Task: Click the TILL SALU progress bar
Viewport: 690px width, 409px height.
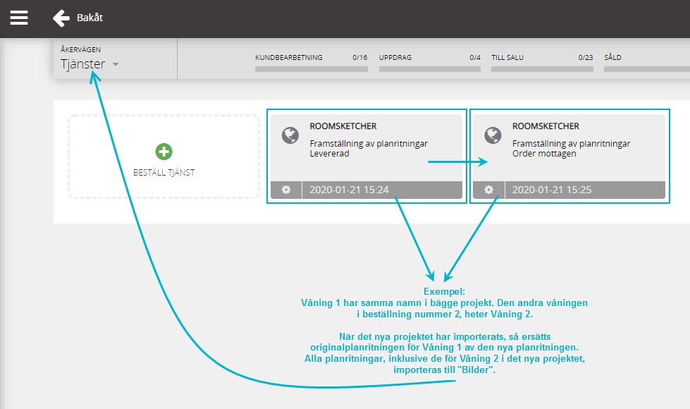Action: [x=542, y=69]
